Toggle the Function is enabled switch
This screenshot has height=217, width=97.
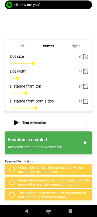point(85,143)
